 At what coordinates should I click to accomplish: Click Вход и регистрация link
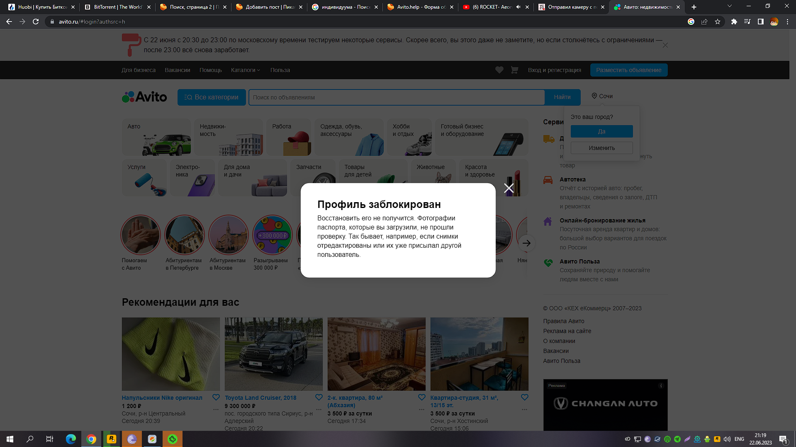555,70
